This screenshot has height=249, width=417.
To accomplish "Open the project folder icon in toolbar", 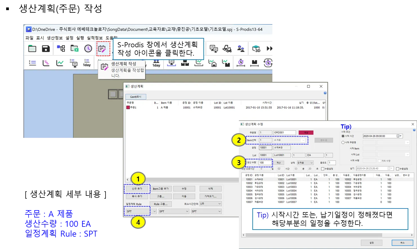I will tap(32, 49).
